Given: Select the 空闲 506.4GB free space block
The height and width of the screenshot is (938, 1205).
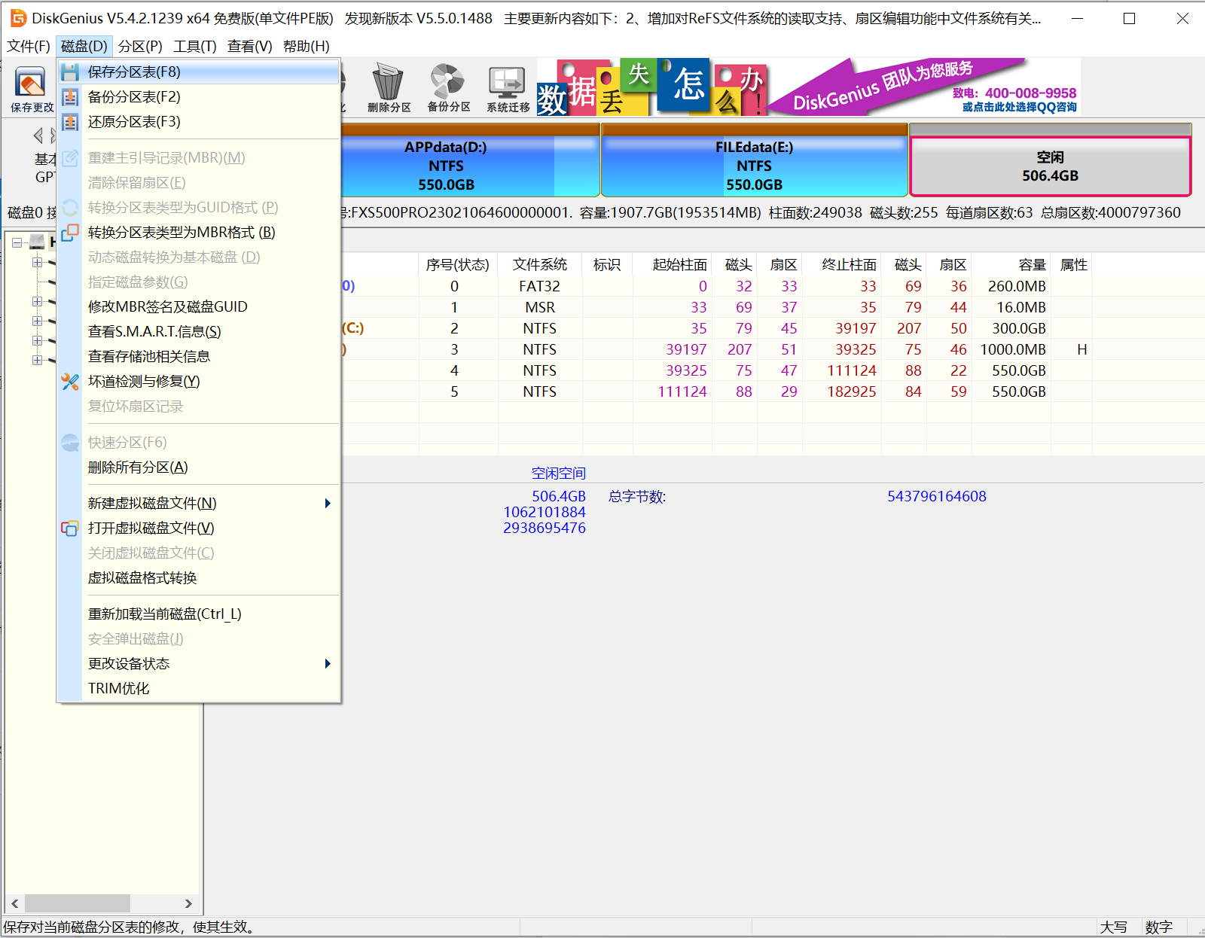Looking at the screenshot, I should pos(1051,160).
